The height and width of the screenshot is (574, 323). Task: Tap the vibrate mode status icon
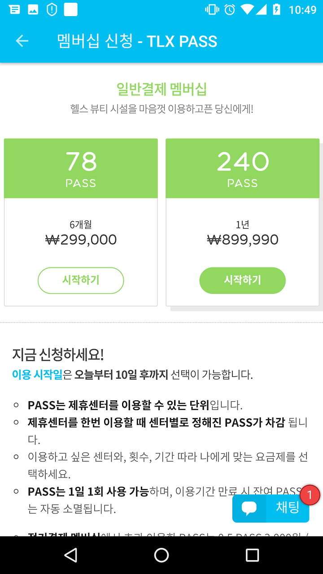pyautogui.click(x=212, y=9)
